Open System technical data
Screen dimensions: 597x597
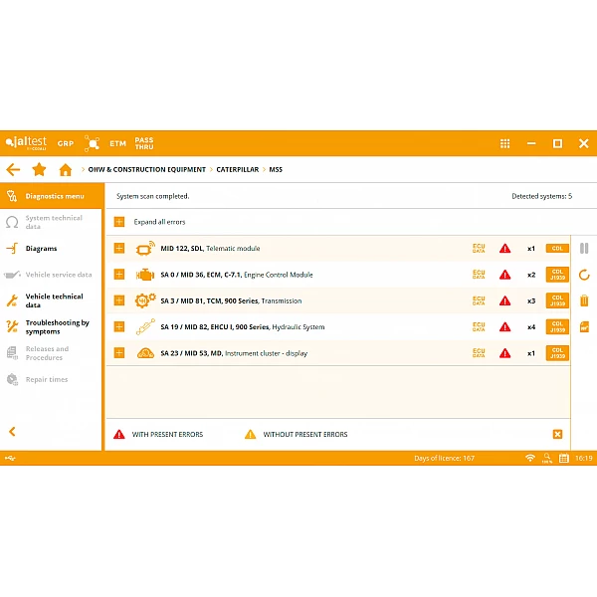[51, 222]
